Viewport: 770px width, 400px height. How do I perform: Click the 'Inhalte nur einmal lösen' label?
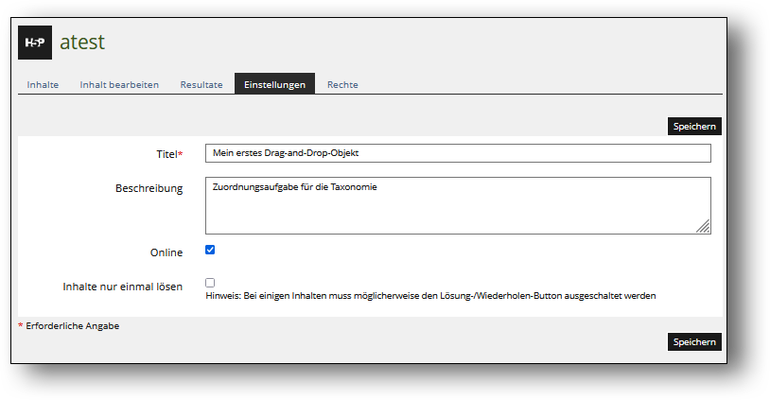point(122,286)
